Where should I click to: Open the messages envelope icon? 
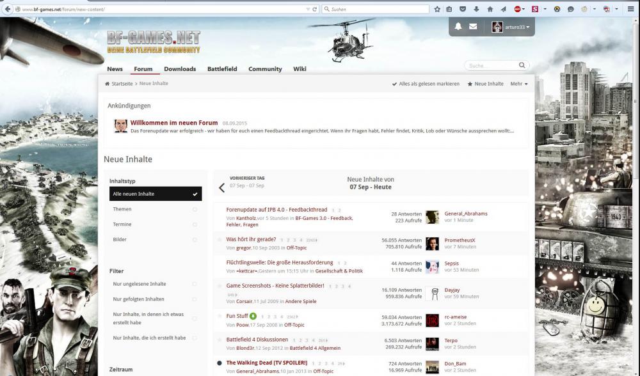click(473, 27)
